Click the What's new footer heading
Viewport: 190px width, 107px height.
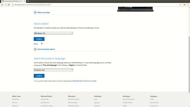[16, 96]
